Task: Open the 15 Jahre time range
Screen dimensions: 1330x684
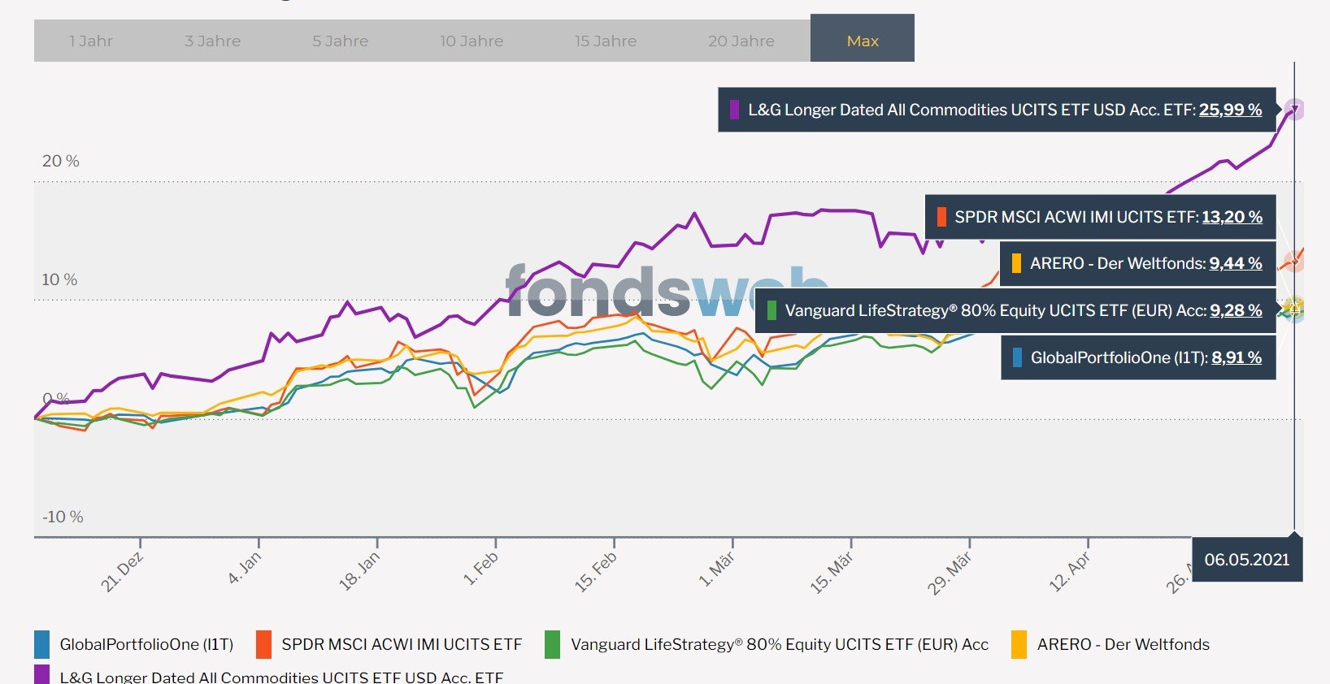Action: pyautogui.click(x=606, y=41)
